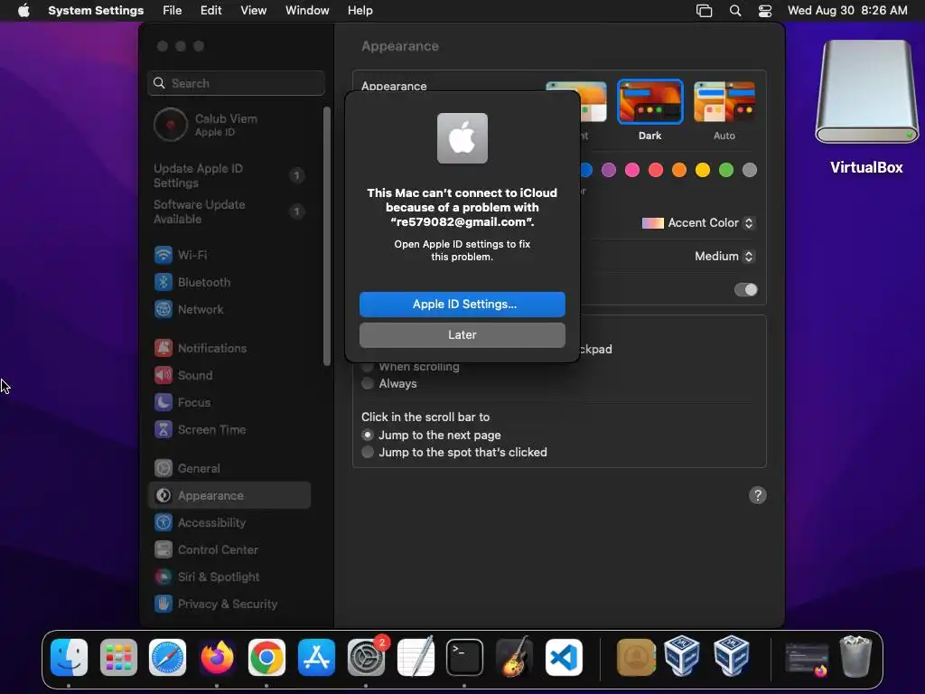The width and height of the screenshot is (925, 694).
Task: Open the Contacts icon in the Dock
Action: click(x=636, y=657)
